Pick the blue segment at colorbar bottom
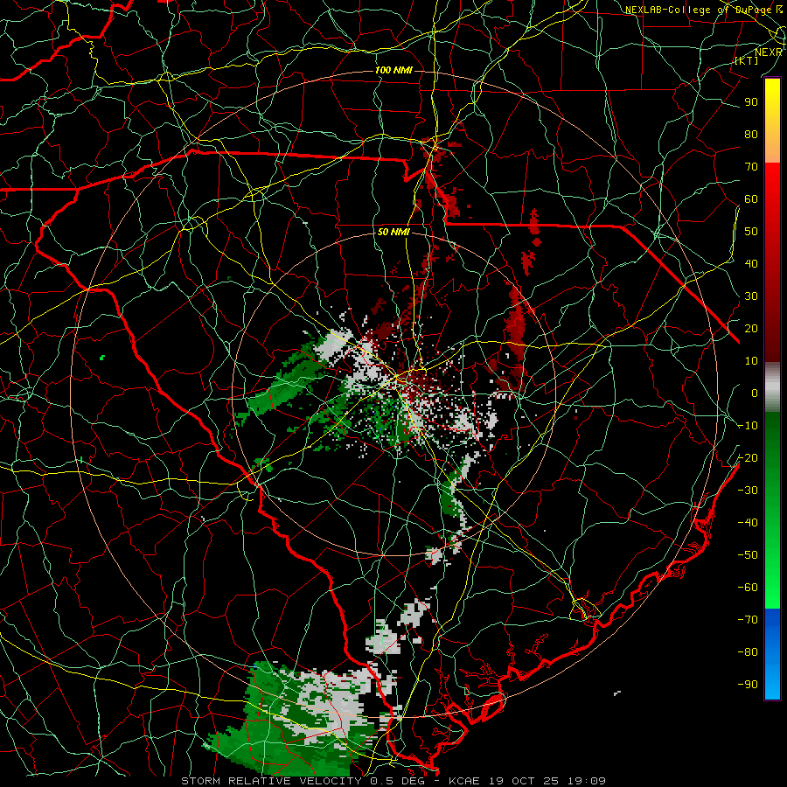Screen dimensions: 787x787 (x=772, y=654)
